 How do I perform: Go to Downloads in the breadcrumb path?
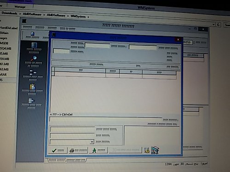9,13
